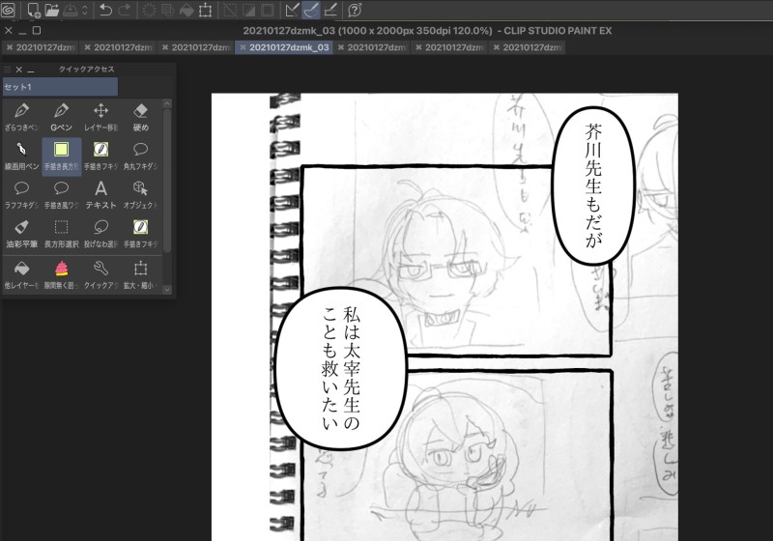Click the クイックアクセス panel title
Screen dimensions: 773x541
(x=86, y=70)
